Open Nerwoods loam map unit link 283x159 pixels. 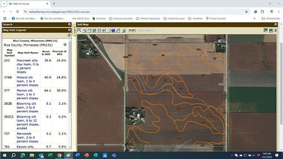(x=27, y=137)
